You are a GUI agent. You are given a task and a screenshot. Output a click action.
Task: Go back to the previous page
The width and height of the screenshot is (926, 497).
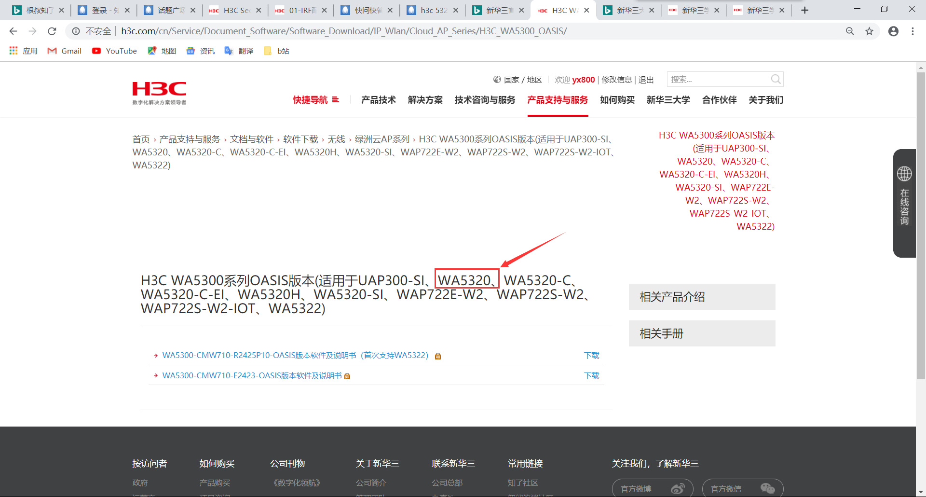(13, 31)
